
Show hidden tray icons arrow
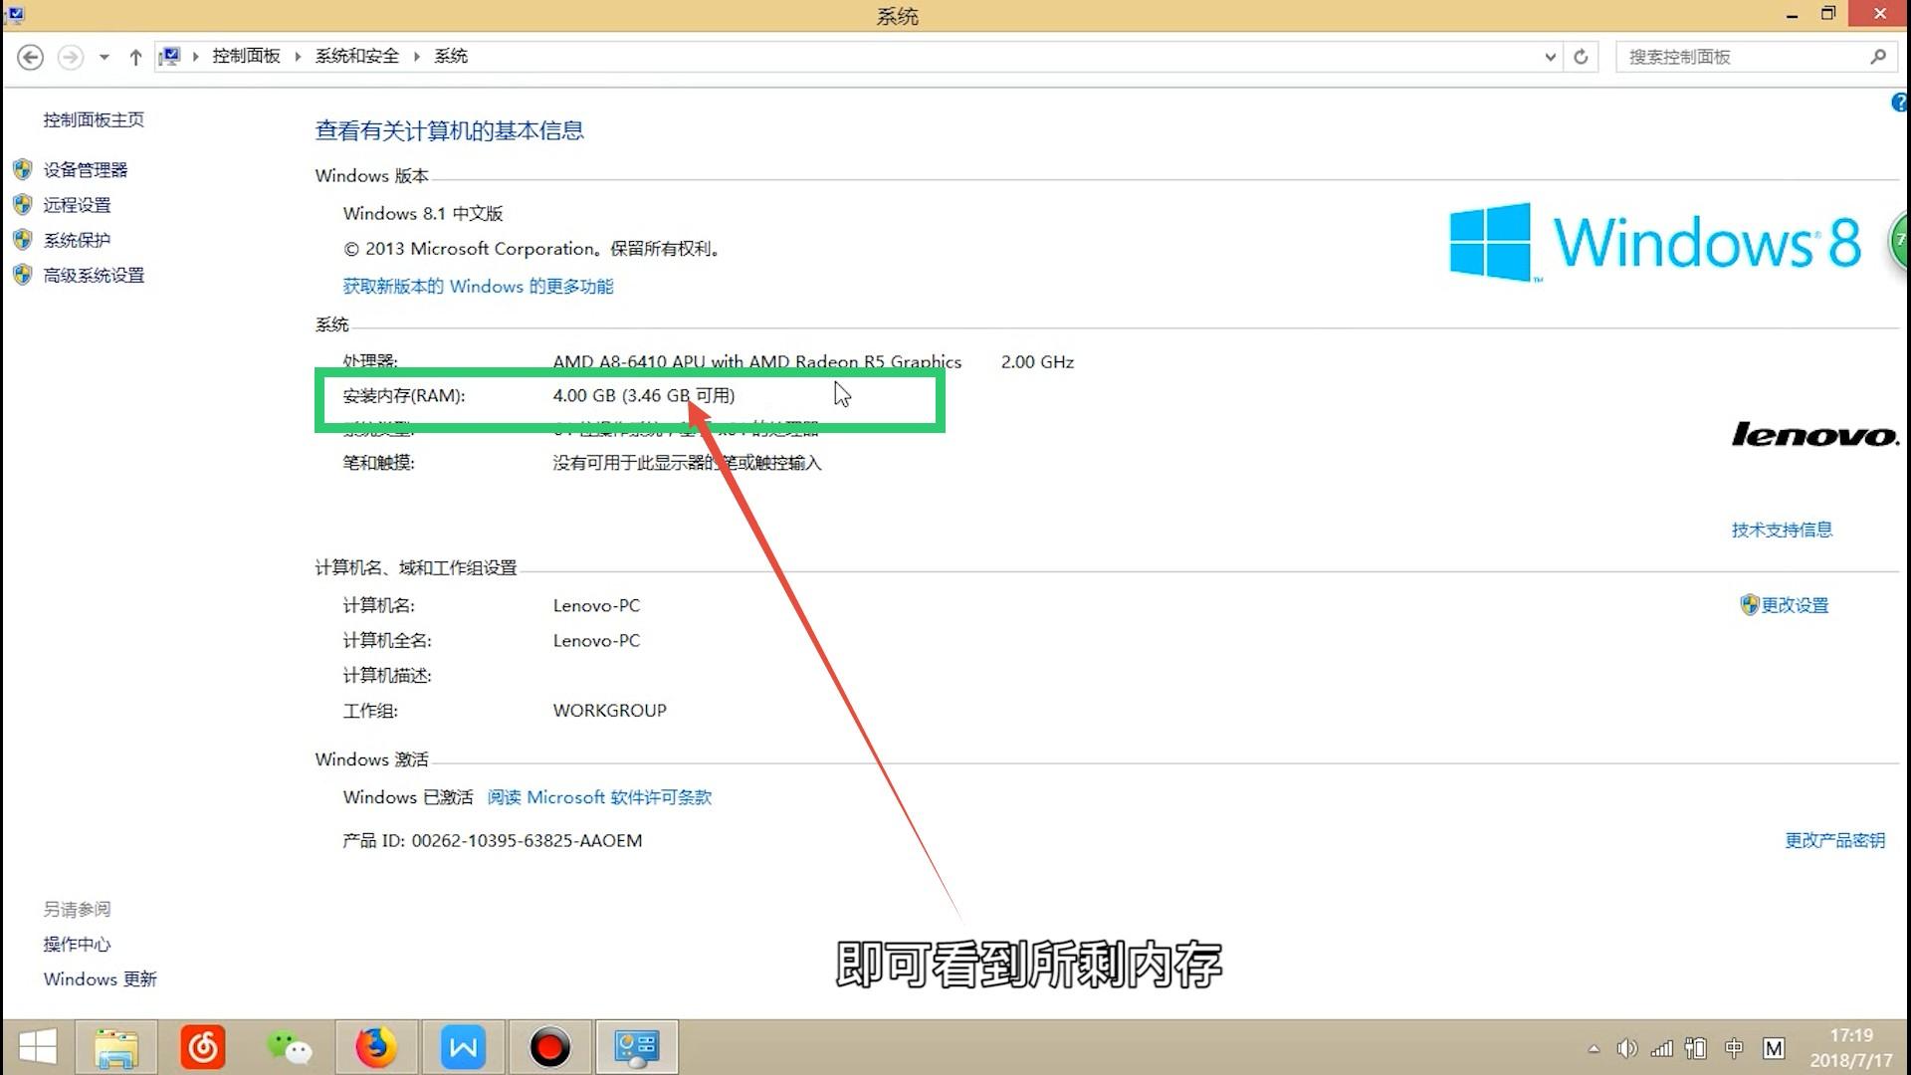click(x=1593, y=1048)
